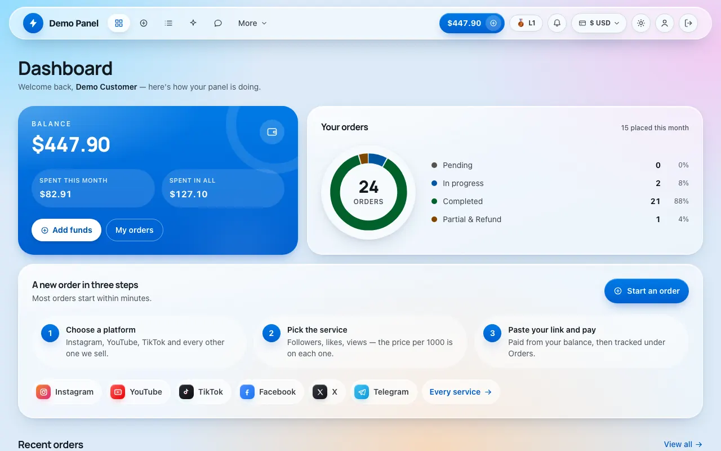Click the Pending legend row
This screenshot has width=721, height=451.
click(560, 165)
